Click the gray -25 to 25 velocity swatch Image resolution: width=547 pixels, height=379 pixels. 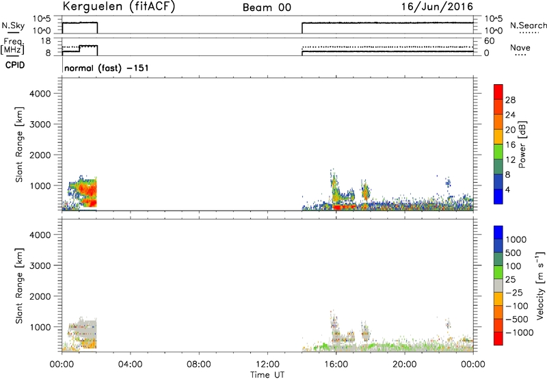tap(498, 286)
